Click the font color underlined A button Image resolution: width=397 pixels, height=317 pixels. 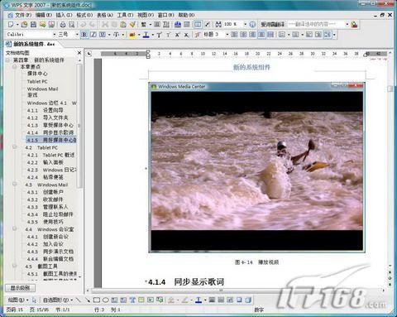pos(146,35)
